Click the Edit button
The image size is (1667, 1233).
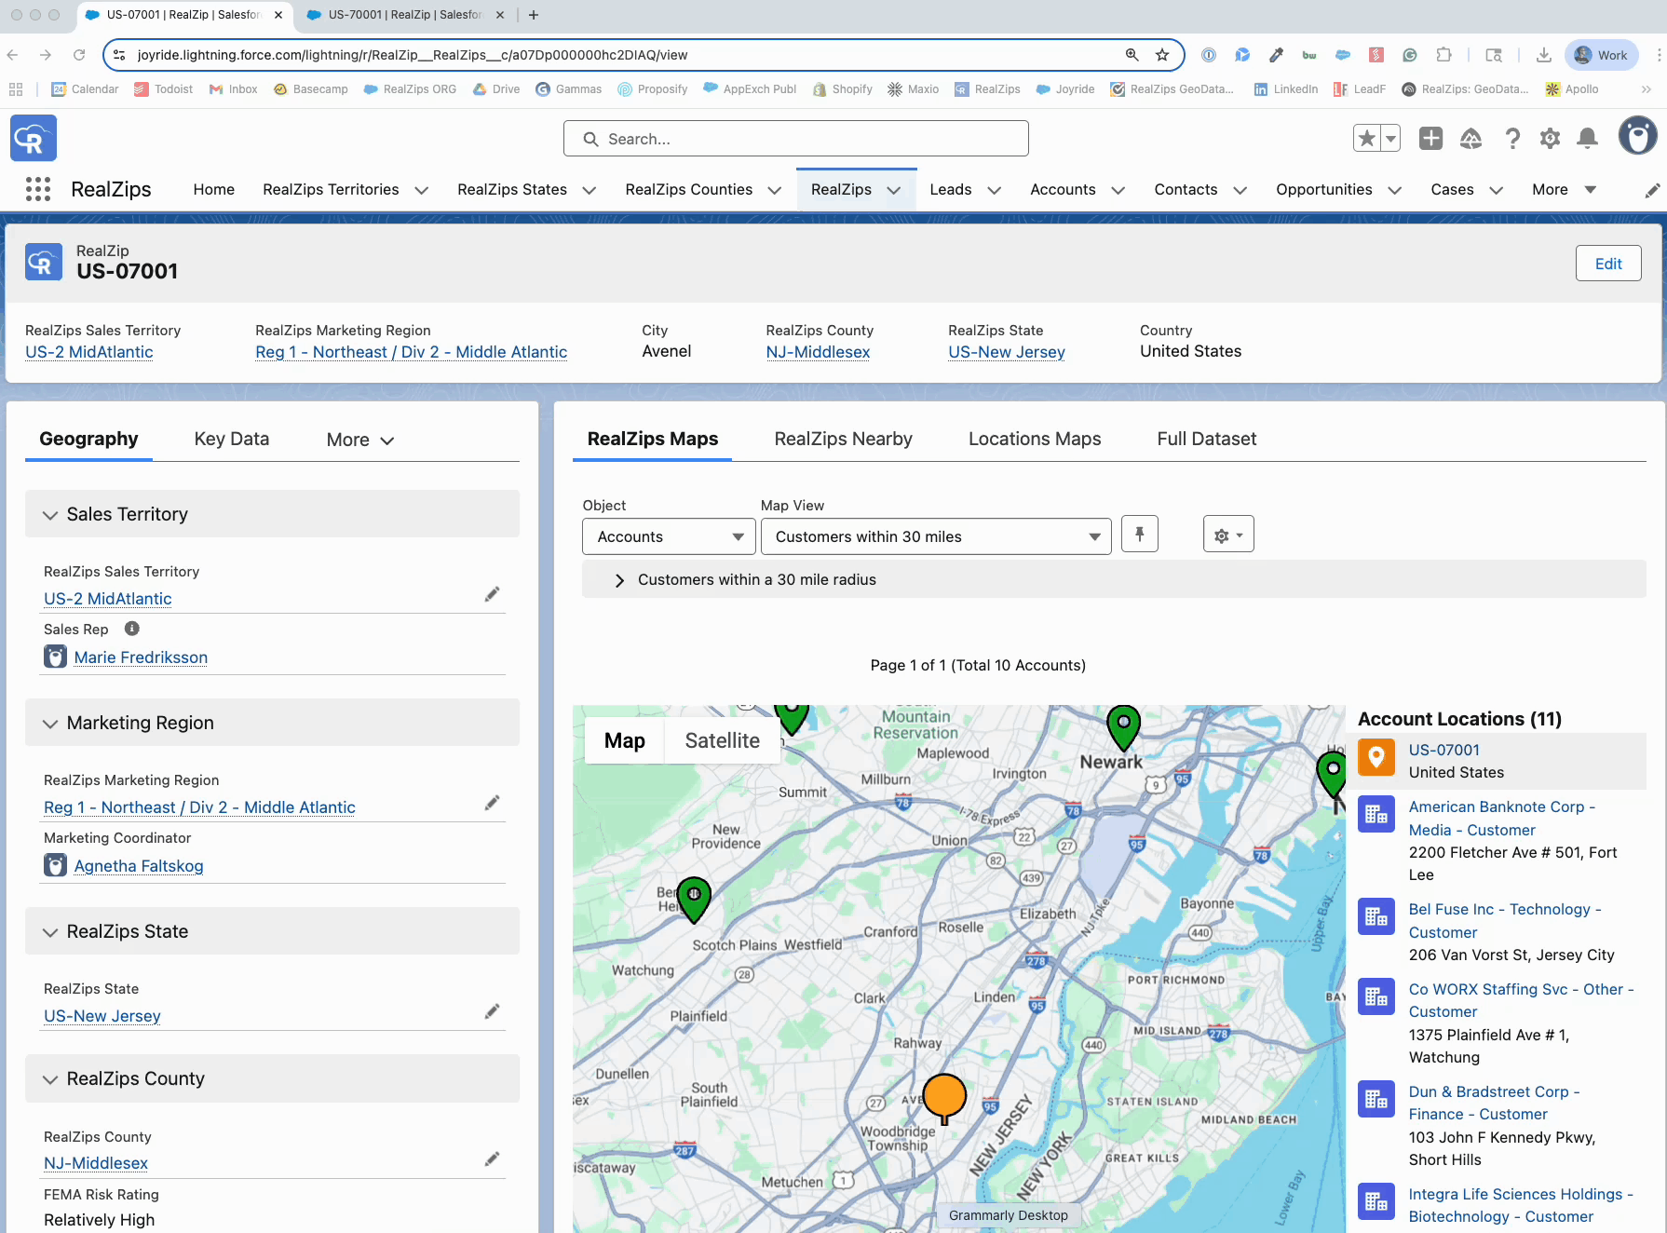[x=1608, y=264]
